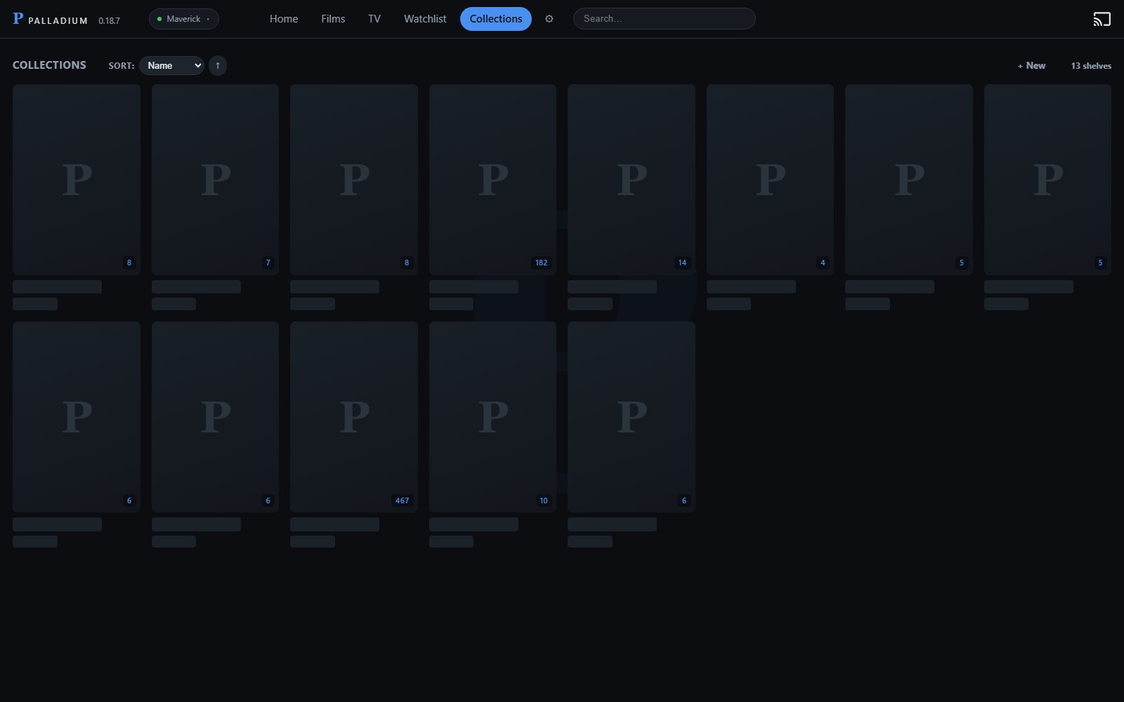Open the collection card with 4 items
This screenshot has width=1124, height=702.
770,180
